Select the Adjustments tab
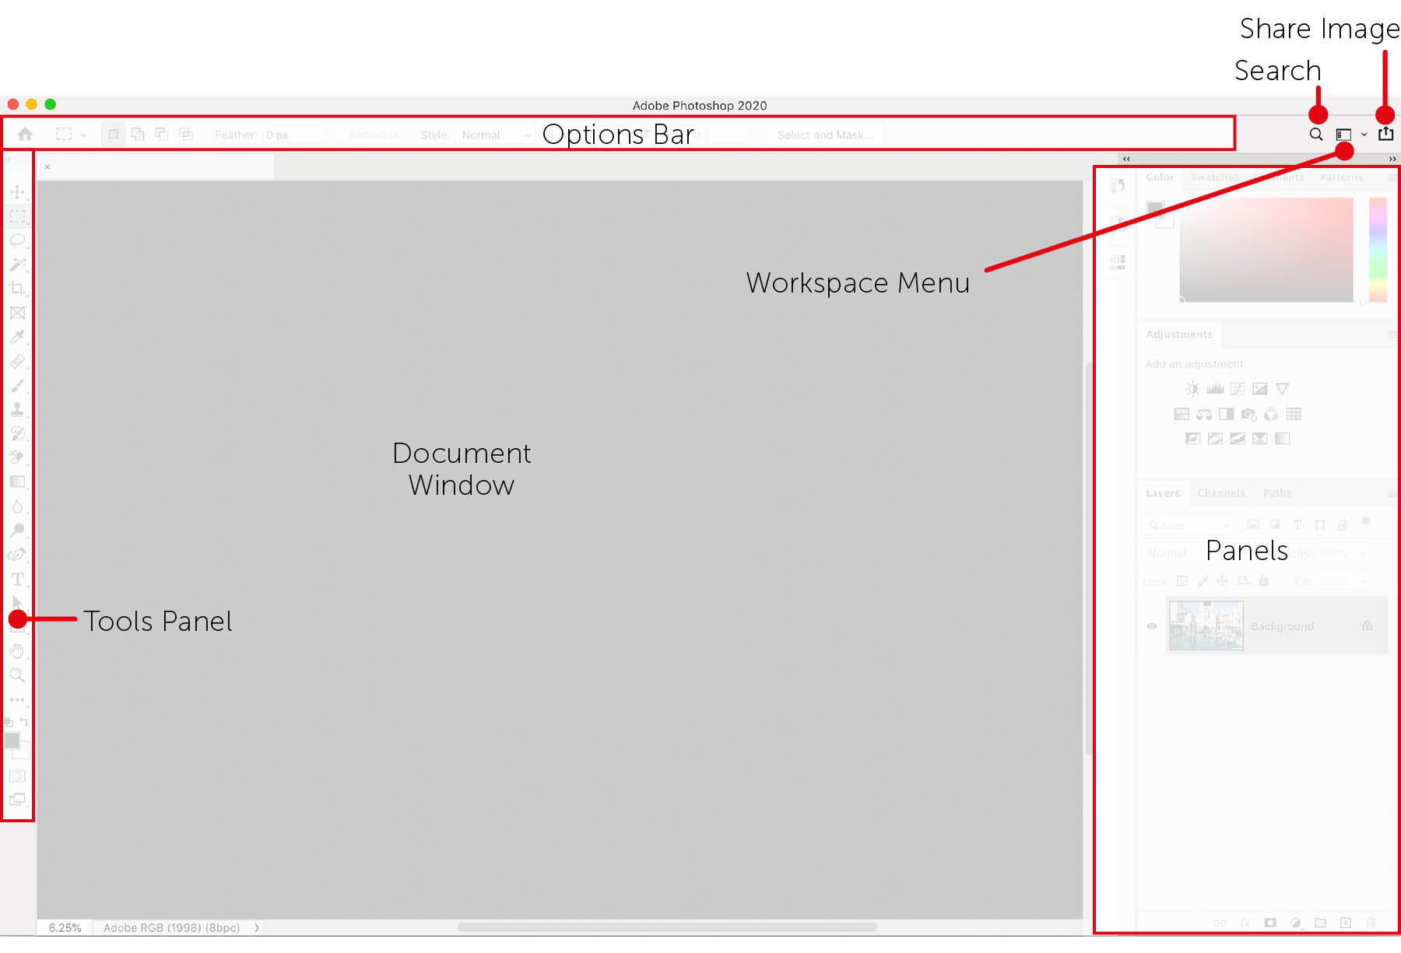This screenshot has height=953, width=1401. point(1179,335)
